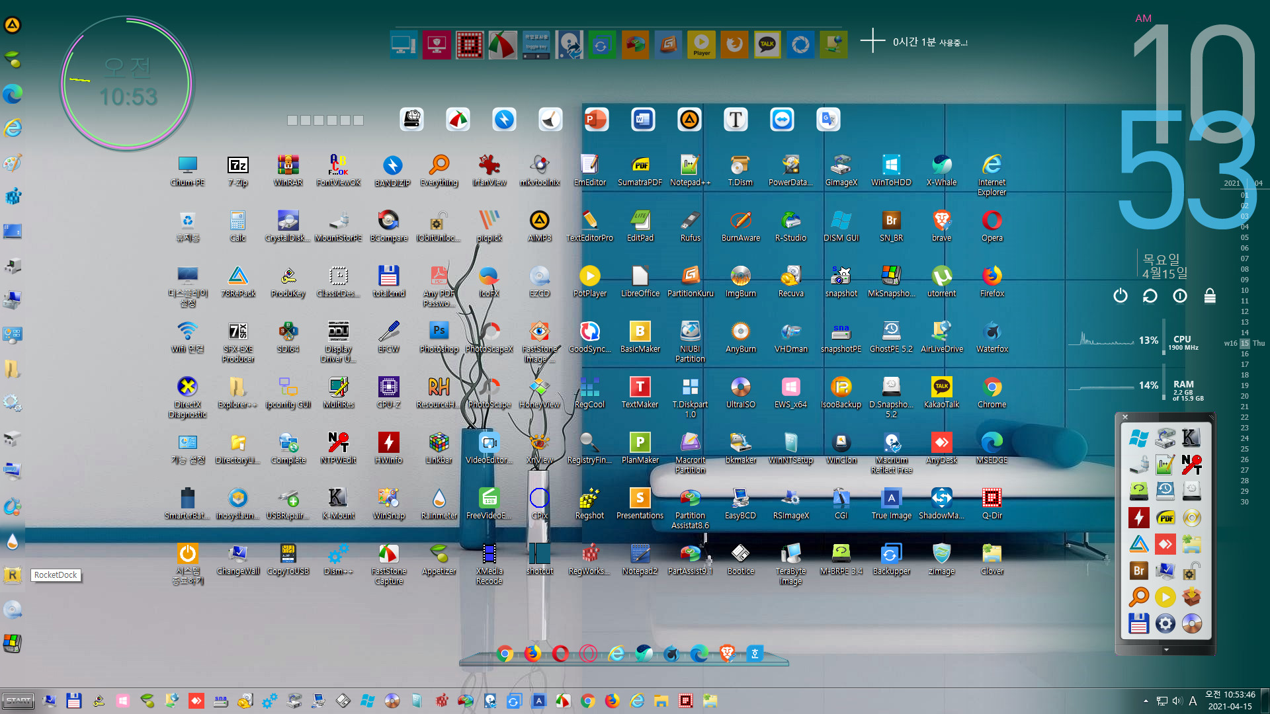Open Macrium Reflect Free icon

coord(891,452)
